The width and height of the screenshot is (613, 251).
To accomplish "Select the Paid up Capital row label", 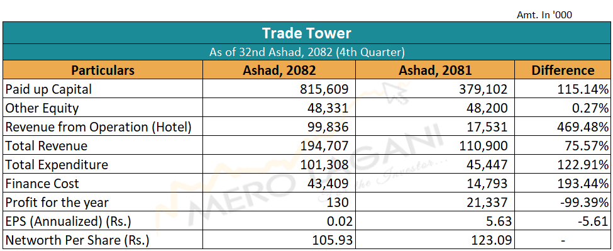I will click(48, 89).
